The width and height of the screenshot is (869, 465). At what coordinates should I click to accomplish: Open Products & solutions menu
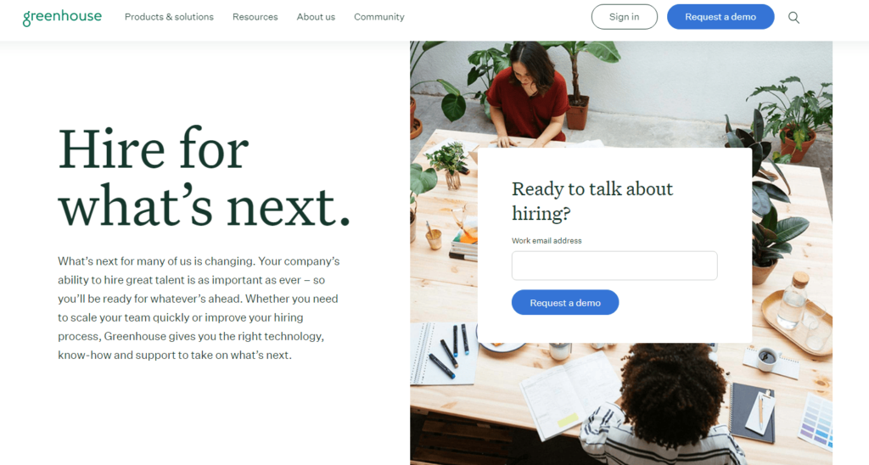[x=169, y=17]
